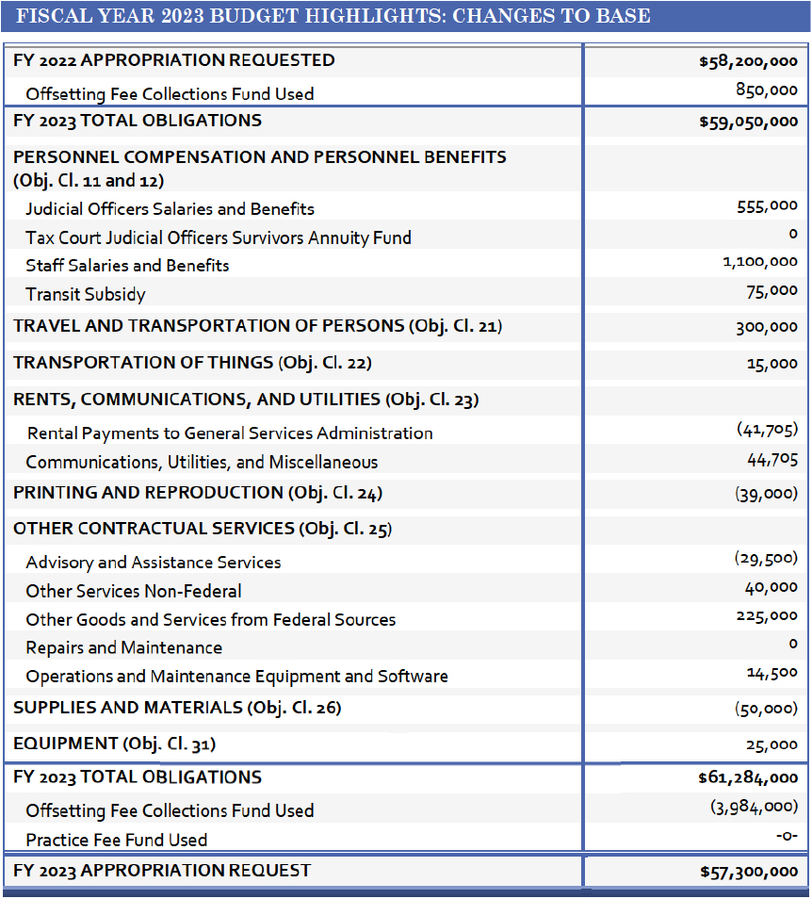Select Other Goods and Services from Federal Sources

[210, 620]
